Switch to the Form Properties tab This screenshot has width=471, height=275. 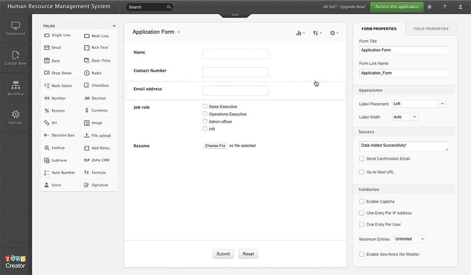[x=379, y=29]
